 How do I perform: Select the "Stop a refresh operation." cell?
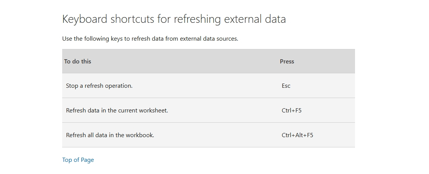(99, 86)
